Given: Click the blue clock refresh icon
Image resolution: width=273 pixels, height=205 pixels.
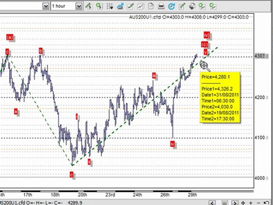Looking at the screenshot, I should point(171,7).
